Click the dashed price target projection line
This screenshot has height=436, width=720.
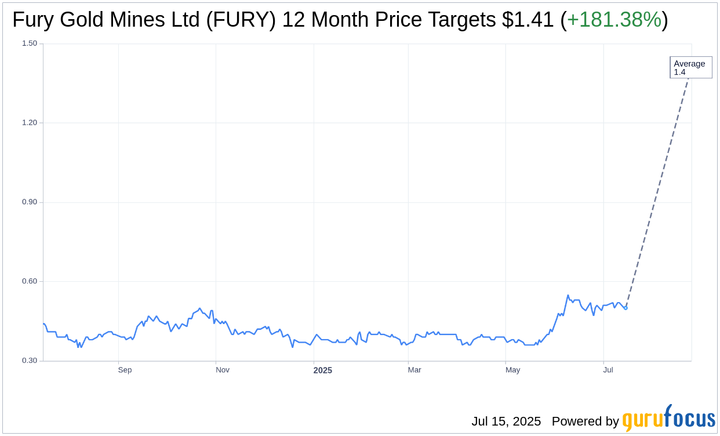coord(657,192)
